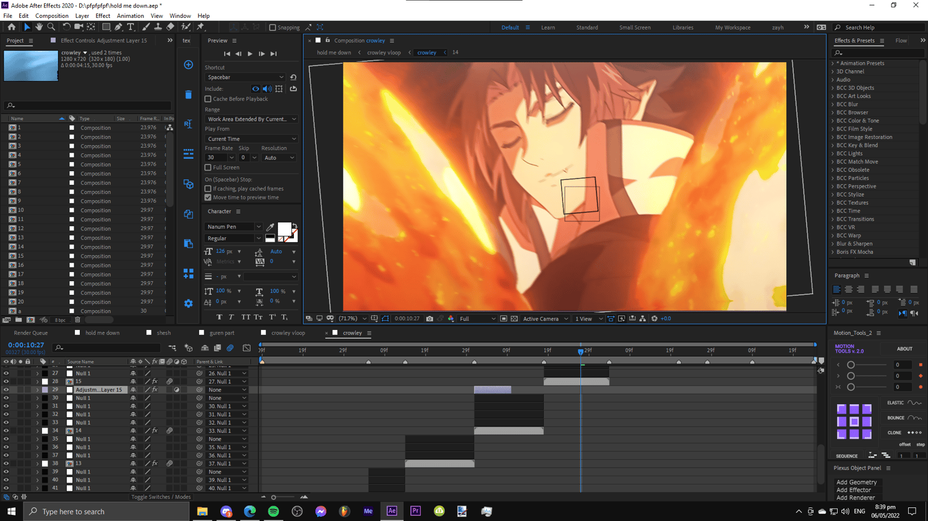Open the Effect menu
Image resolution: width=928 pixels, height=521 pixels.
point(103,16)
